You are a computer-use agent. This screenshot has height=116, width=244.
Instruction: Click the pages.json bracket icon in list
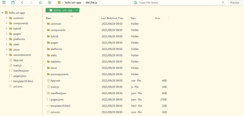pos(48,100)
